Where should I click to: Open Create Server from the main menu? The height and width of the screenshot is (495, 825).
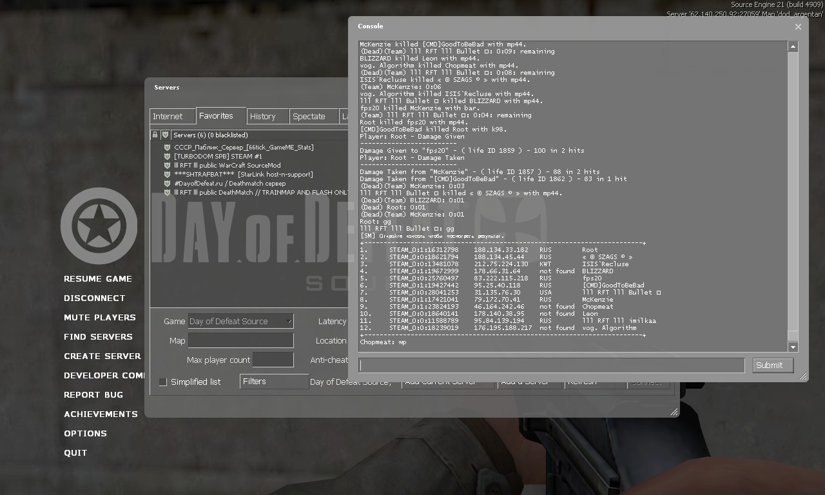(x=102, y=356)
